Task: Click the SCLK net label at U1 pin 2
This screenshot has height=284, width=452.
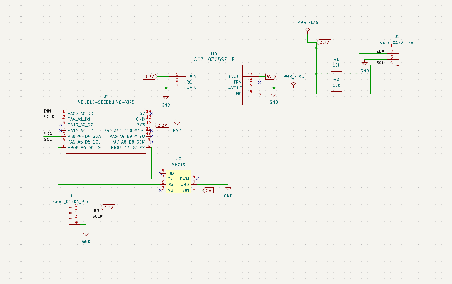Action: [x=49, y=117]
